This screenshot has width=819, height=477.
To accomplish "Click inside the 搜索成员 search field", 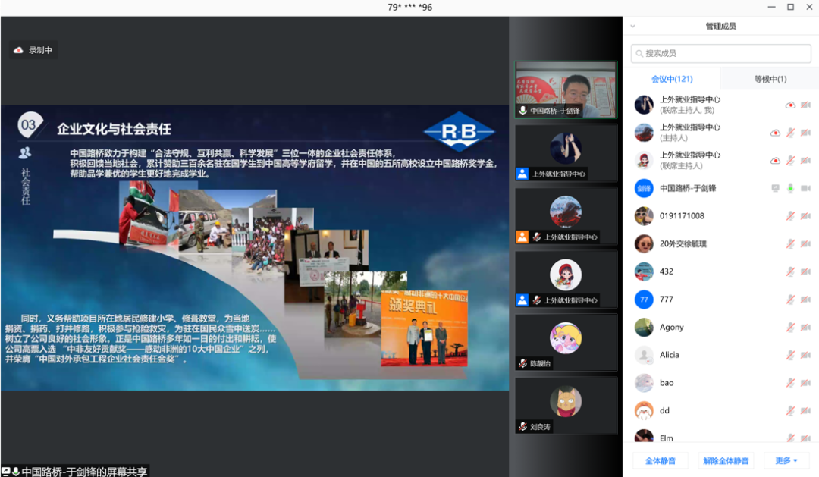I will click(x=720, y=53).
